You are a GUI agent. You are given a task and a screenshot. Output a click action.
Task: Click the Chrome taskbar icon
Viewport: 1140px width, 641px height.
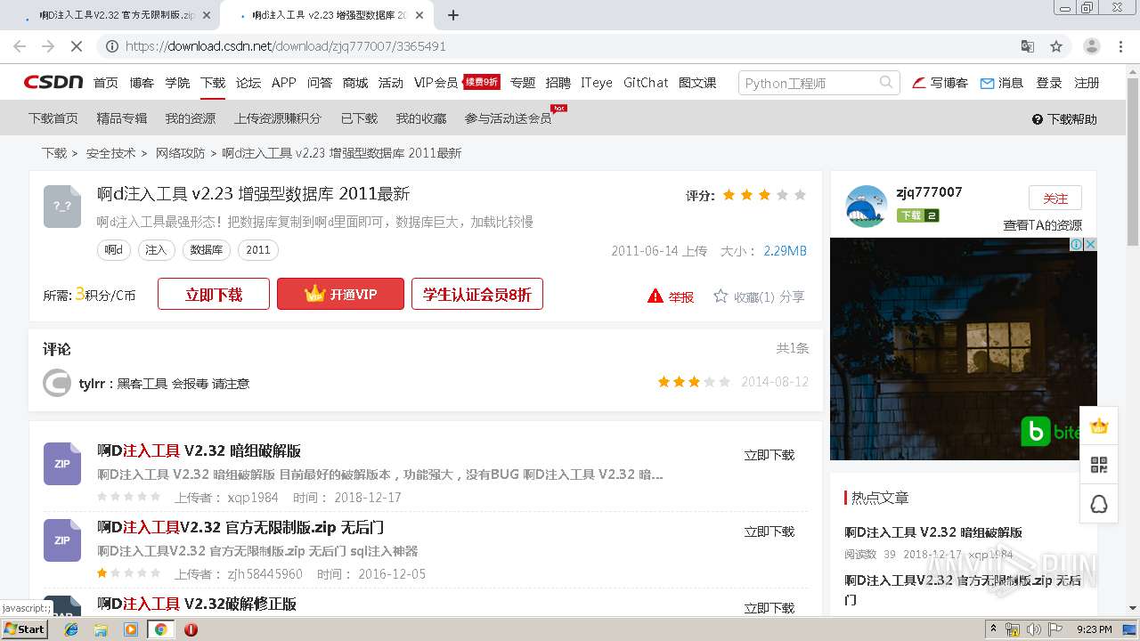[160, 629]
